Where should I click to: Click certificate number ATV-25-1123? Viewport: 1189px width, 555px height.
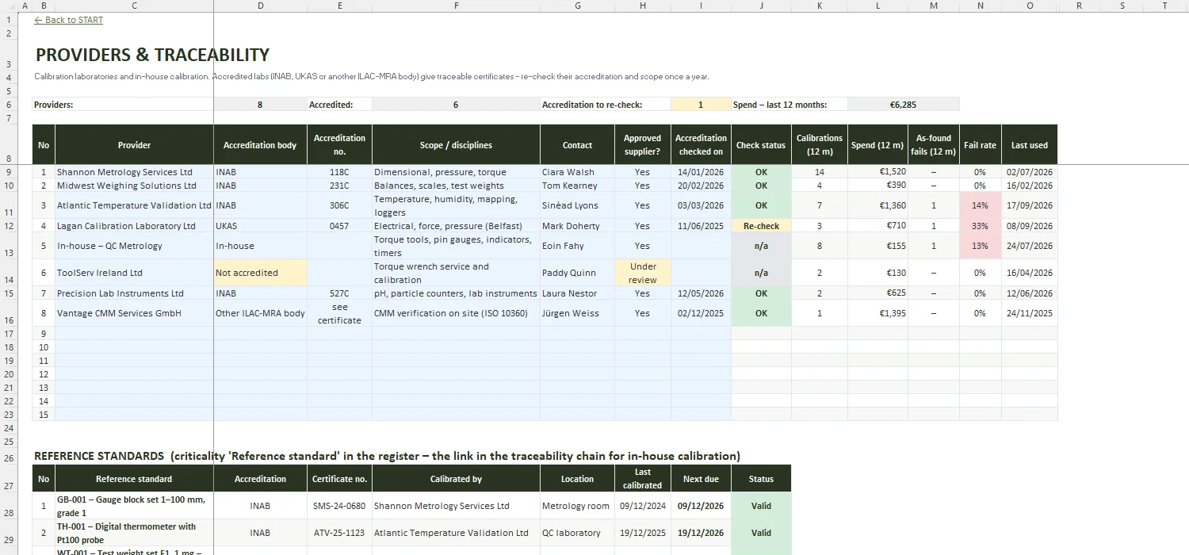coord(339,533)
